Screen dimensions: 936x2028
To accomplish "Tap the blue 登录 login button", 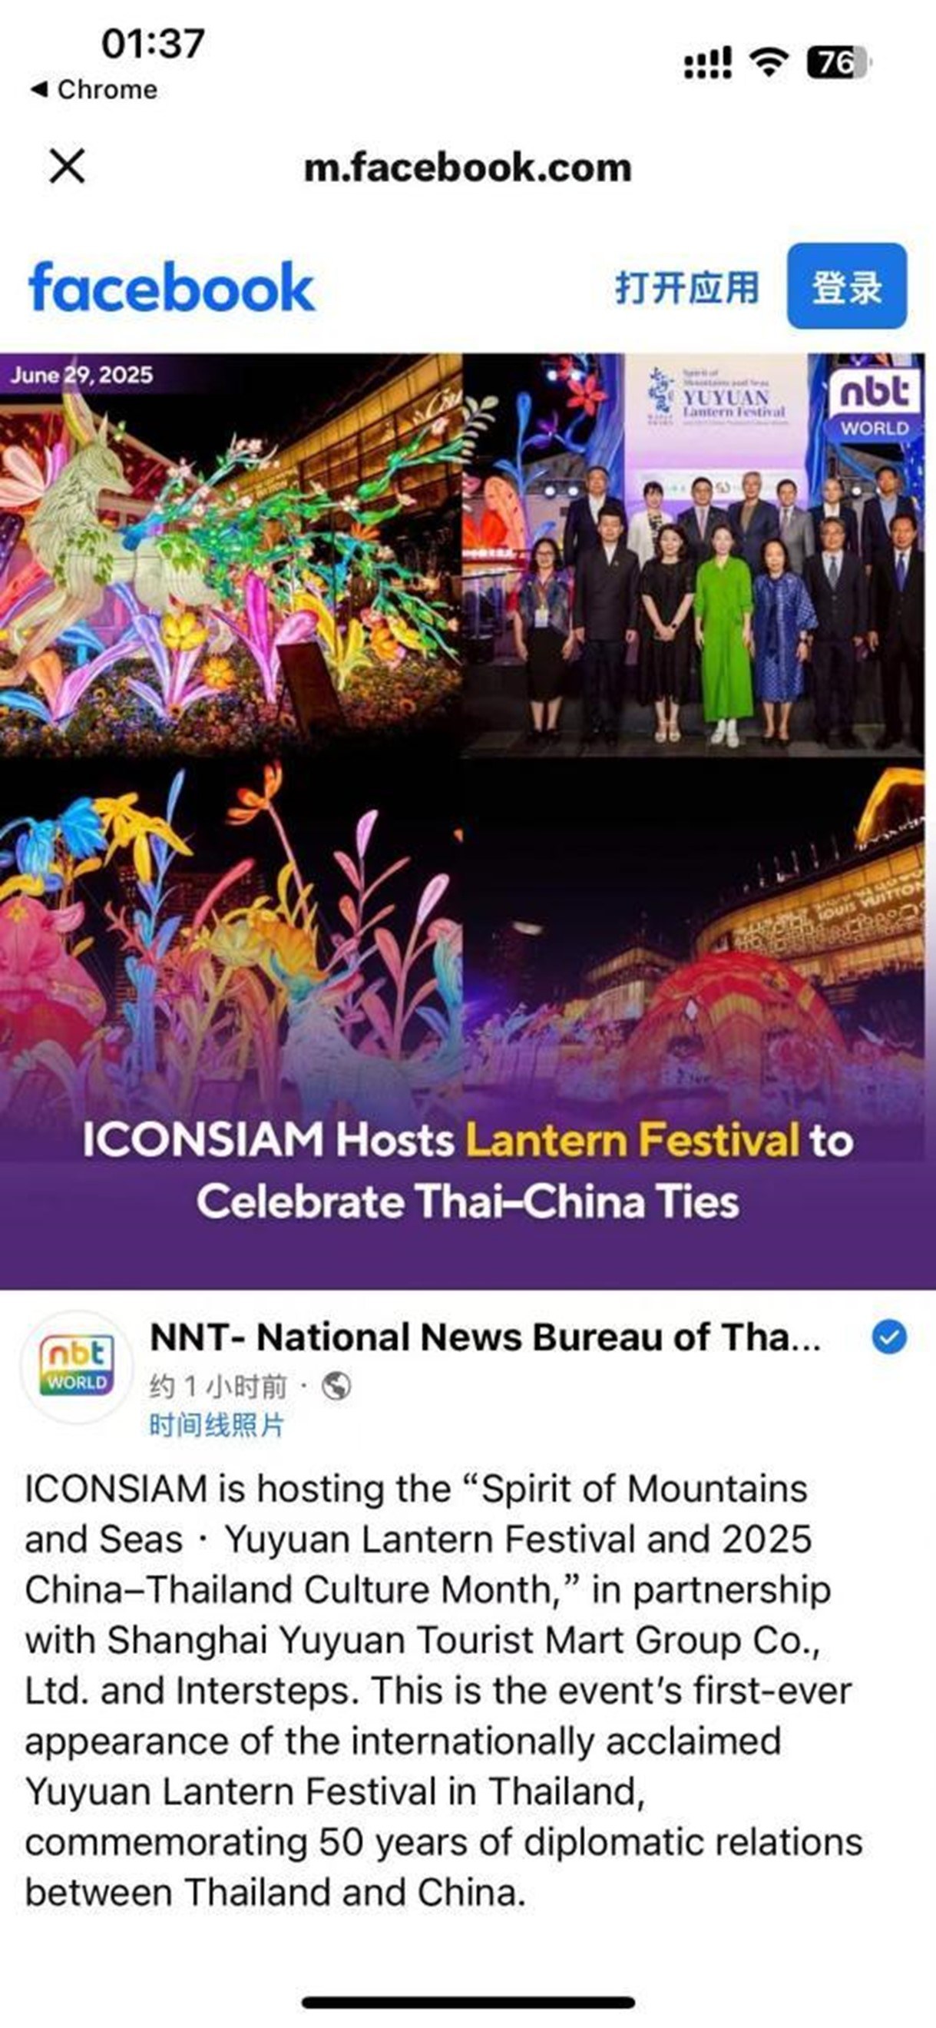I will click(846, 286).
